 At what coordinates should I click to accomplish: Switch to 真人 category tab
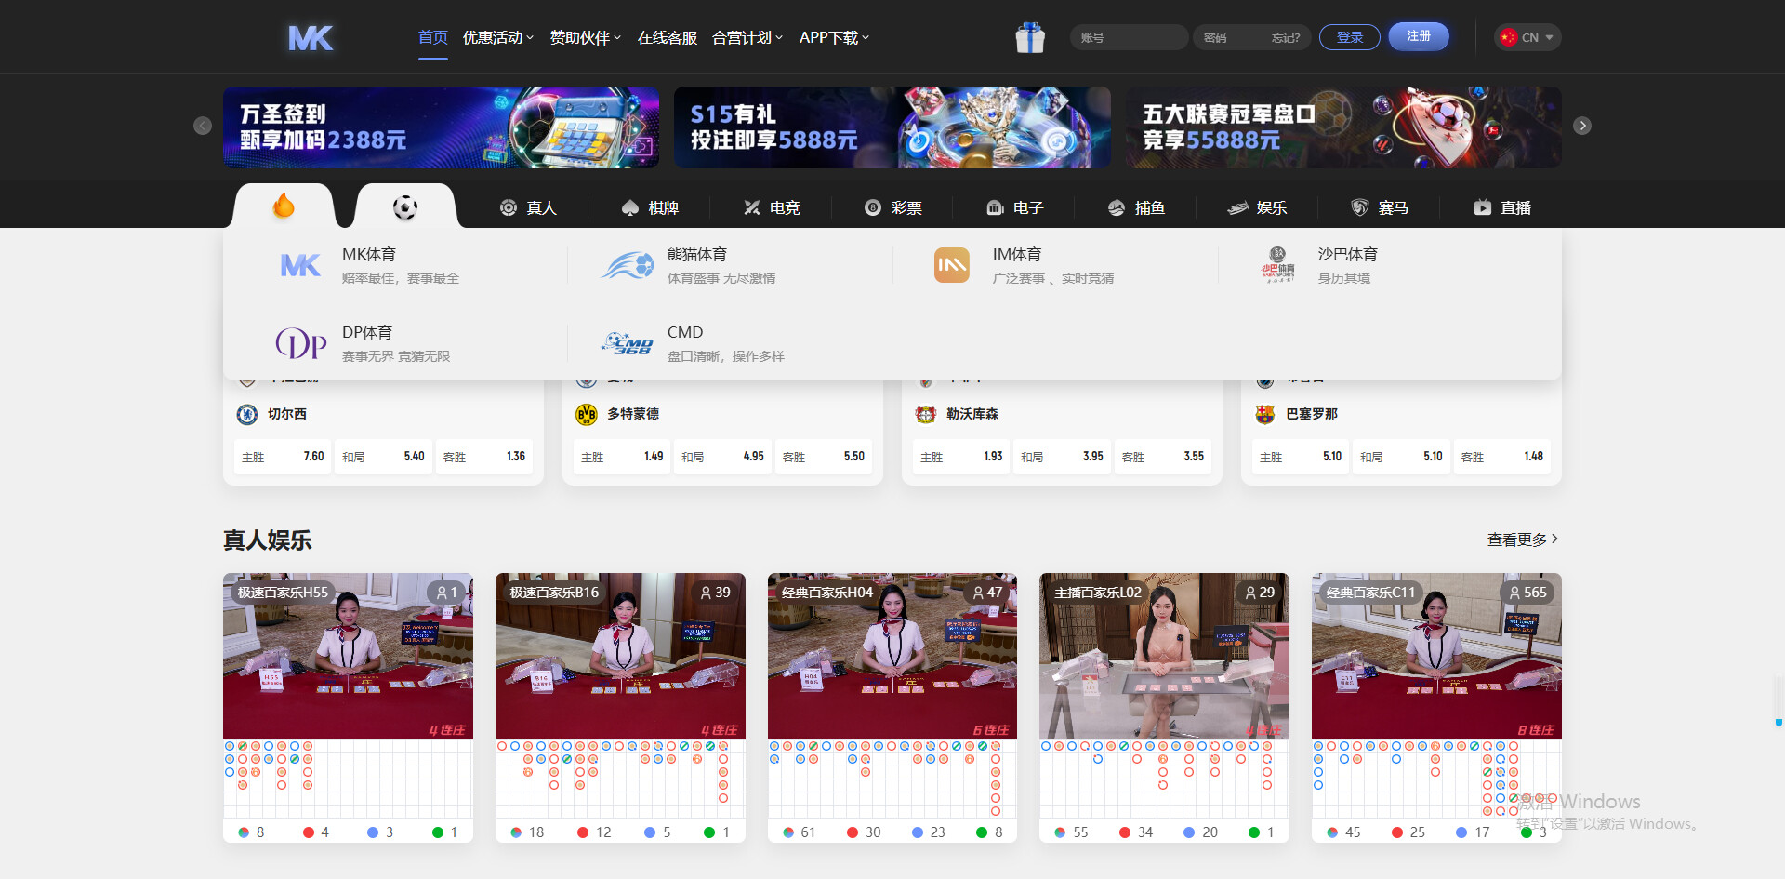click(528, 207)
